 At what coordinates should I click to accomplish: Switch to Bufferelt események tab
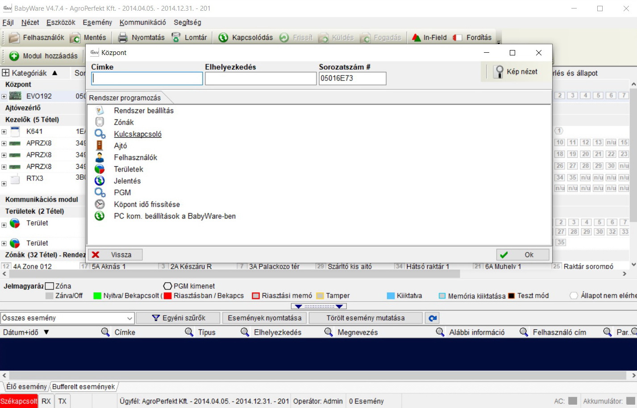pyautogui.click(x=83, y=387)
